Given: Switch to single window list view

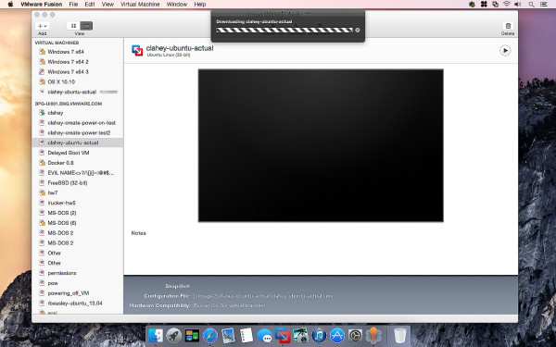Looking at the screenshot, I should point(86,26).
